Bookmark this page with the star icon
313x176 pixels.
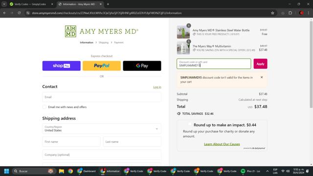pos(272,13)
